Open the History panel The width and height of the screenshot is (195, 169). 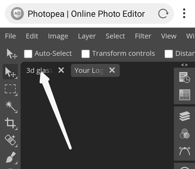pos(184,77)
